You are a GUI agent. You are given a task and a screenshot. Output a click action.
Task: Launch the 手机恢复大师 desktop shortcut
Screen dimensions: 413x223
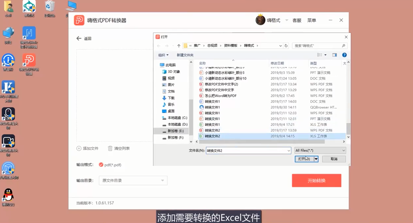coord(8,92)
